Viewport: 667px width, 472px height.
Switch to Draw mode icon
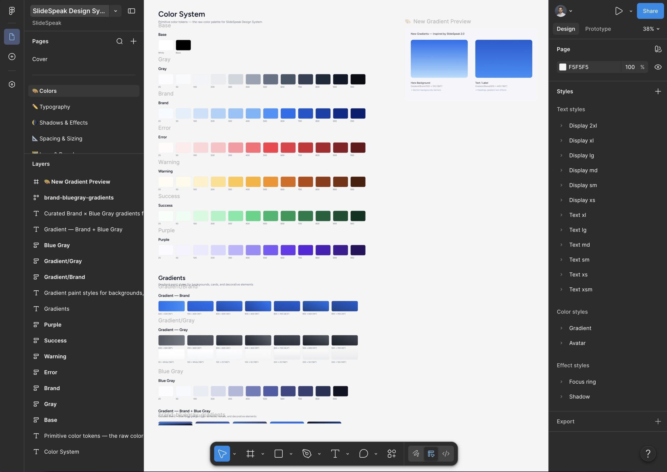pos(416,453)
